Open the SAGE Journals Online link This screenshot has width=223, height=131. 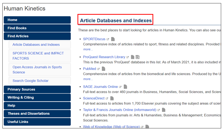pos(100,87)
